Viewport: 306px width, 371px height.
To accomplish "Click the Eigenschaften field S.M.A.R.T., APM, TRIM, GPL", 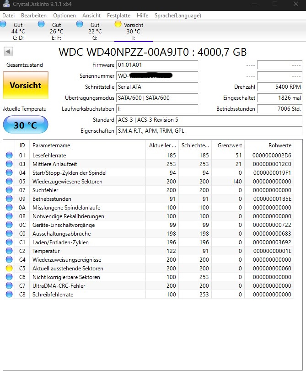I will (209, 131).
